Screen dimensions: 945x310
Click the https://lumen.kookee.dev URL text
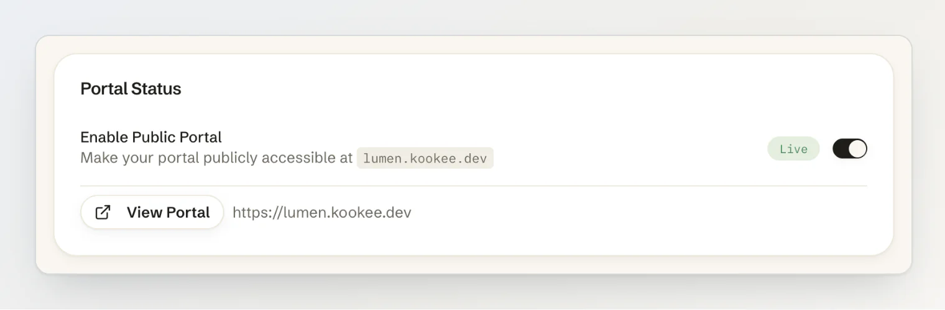tap(322, 213)
